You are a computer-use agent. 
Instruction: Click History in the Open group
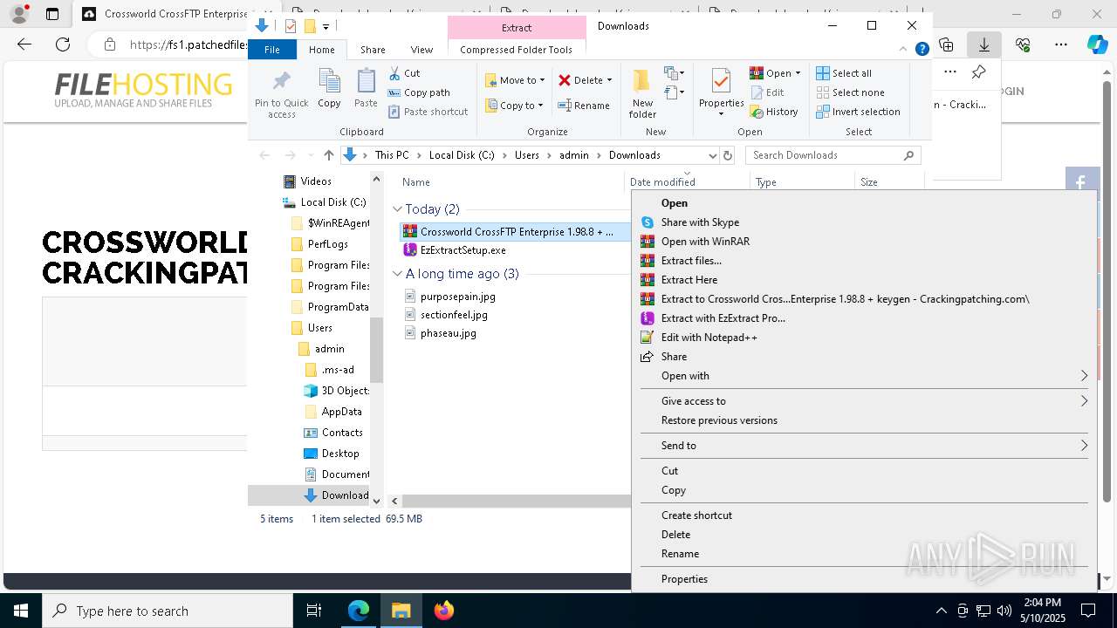click(x=774, y=112)
